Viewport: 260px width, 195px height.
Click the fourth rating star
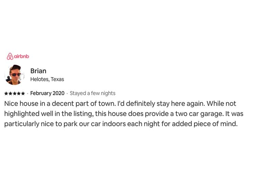(19, 93)
